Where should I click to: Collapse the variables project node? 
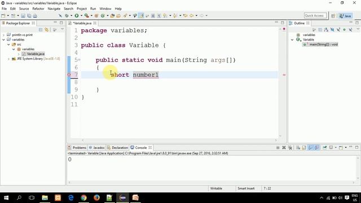(x=3, y=39)
